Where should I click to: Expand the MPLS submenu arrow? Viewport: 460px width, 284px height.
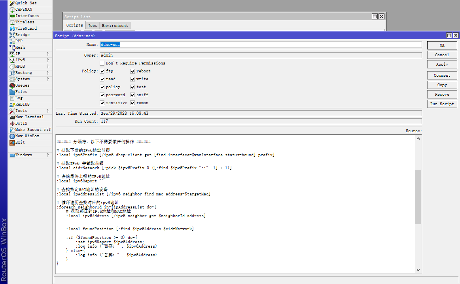[x=48, y=66]
